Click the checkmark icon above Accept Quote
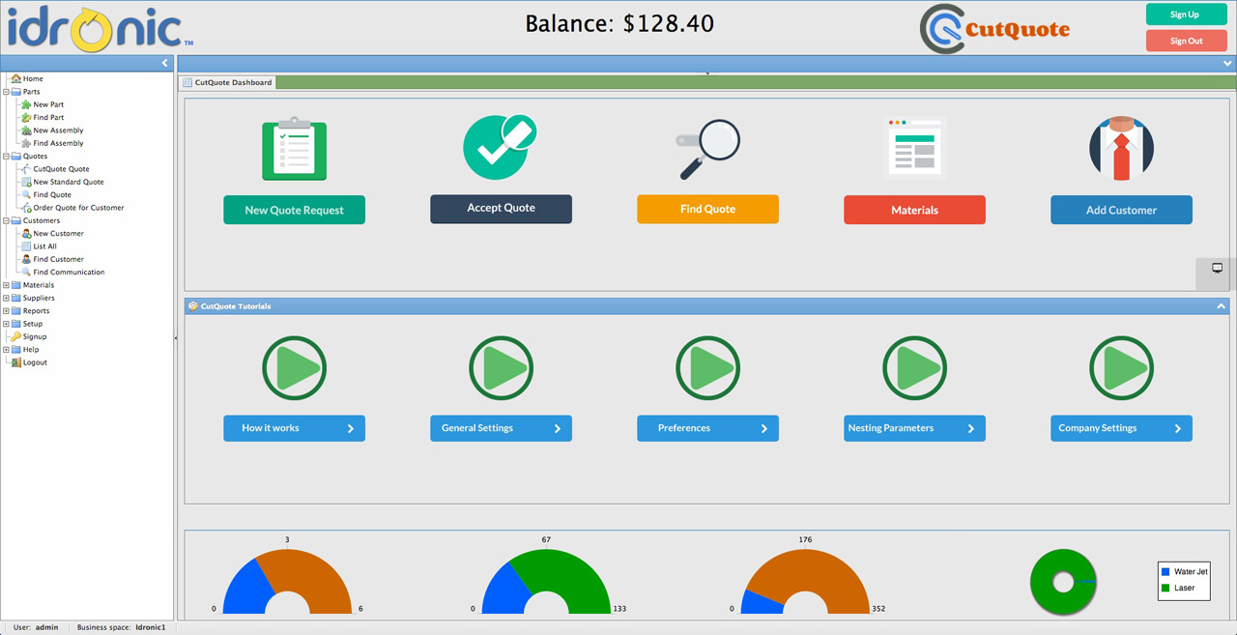Image resolution: width=1237 pixels, height=635 pixels. pos(500,146)
